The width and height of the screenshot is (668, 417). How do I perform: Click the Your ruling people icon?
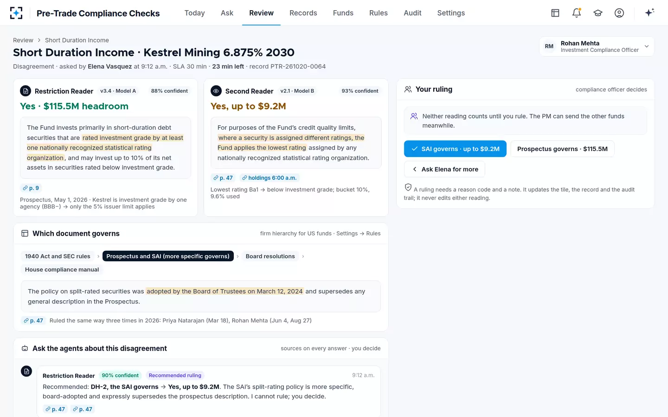tap(408, 89)
